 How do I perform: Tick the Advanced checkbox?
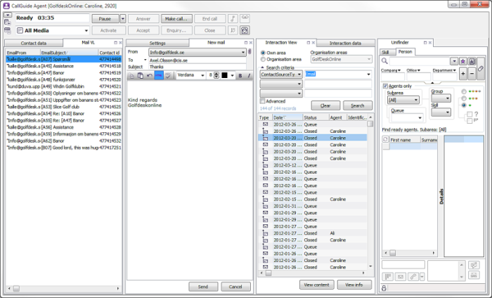pyautogui.click(x=263, y=101)
